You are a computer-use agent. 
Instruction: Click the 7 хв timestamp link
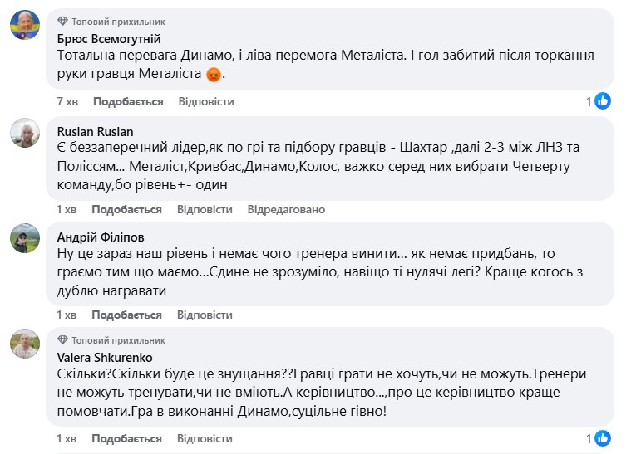coord(67,101)
